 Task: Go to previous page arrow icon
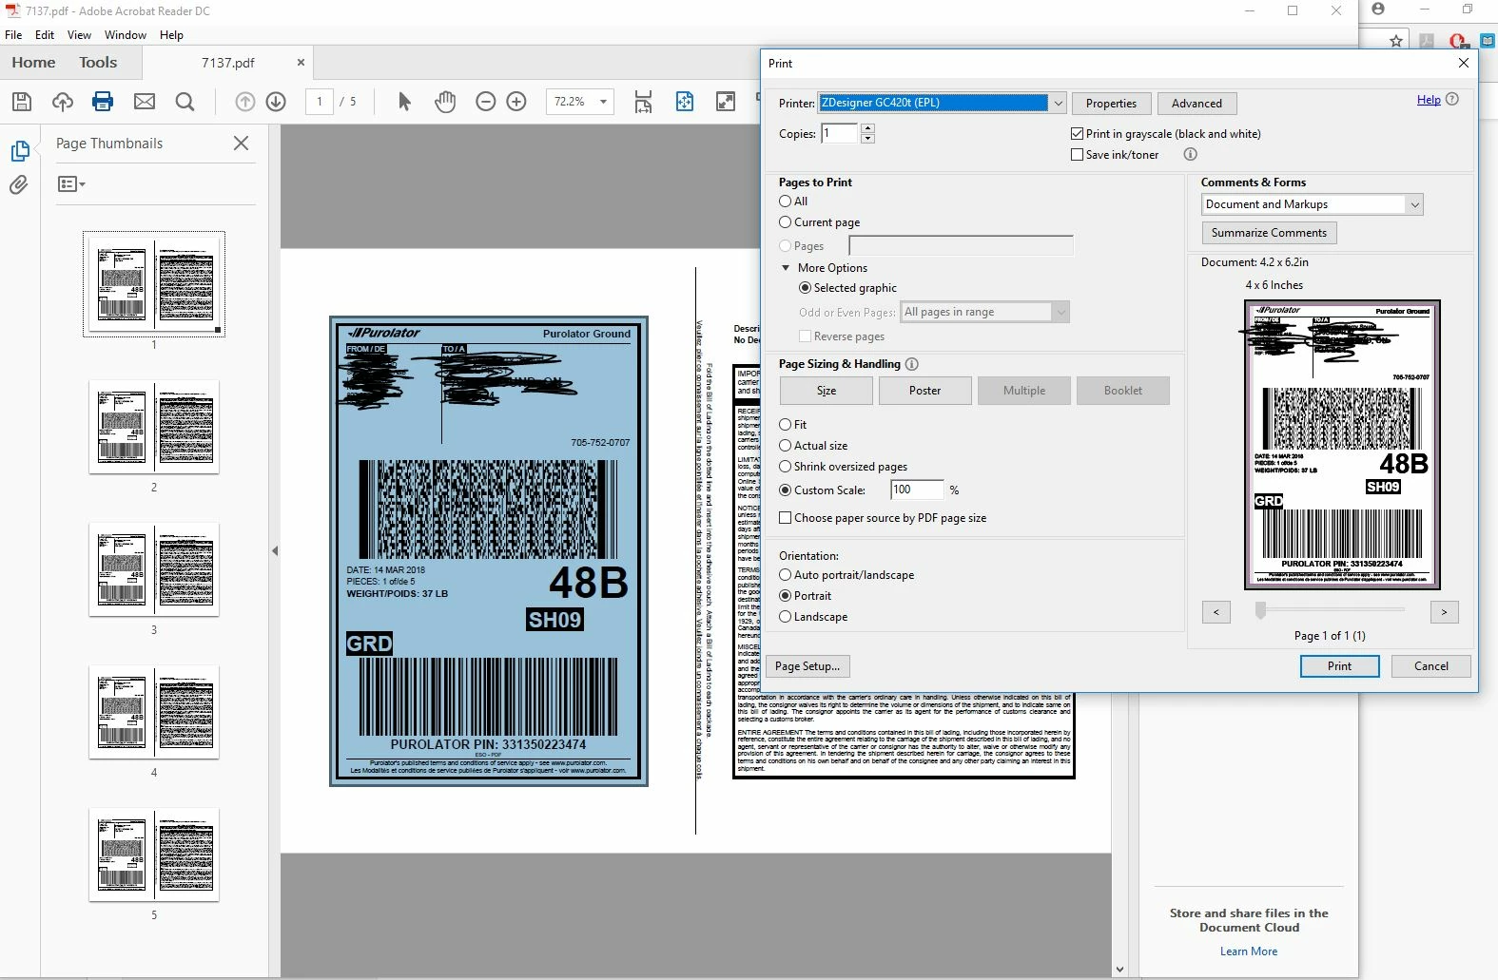[245, 102]
